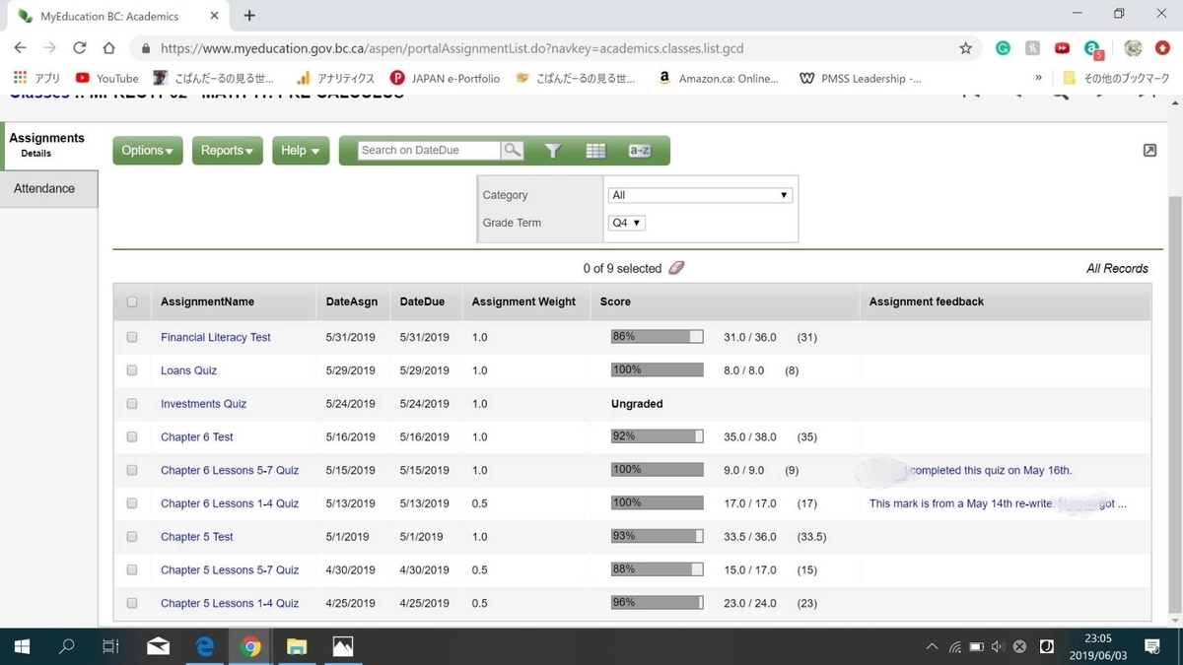The width and height of the screenshot is (1183, 665).
Task: Check the Financial Literacy Test row
Action: click(x=132, y=337)
